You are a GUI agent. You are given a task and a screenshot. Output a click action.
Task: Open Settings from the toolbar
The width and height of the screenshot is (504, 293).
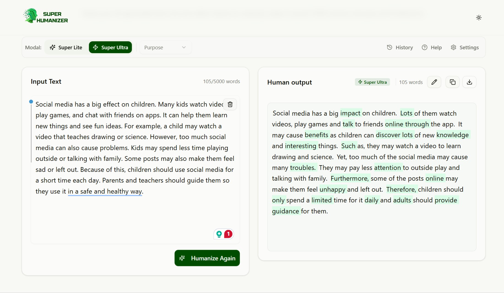click(x=465, y=47)
